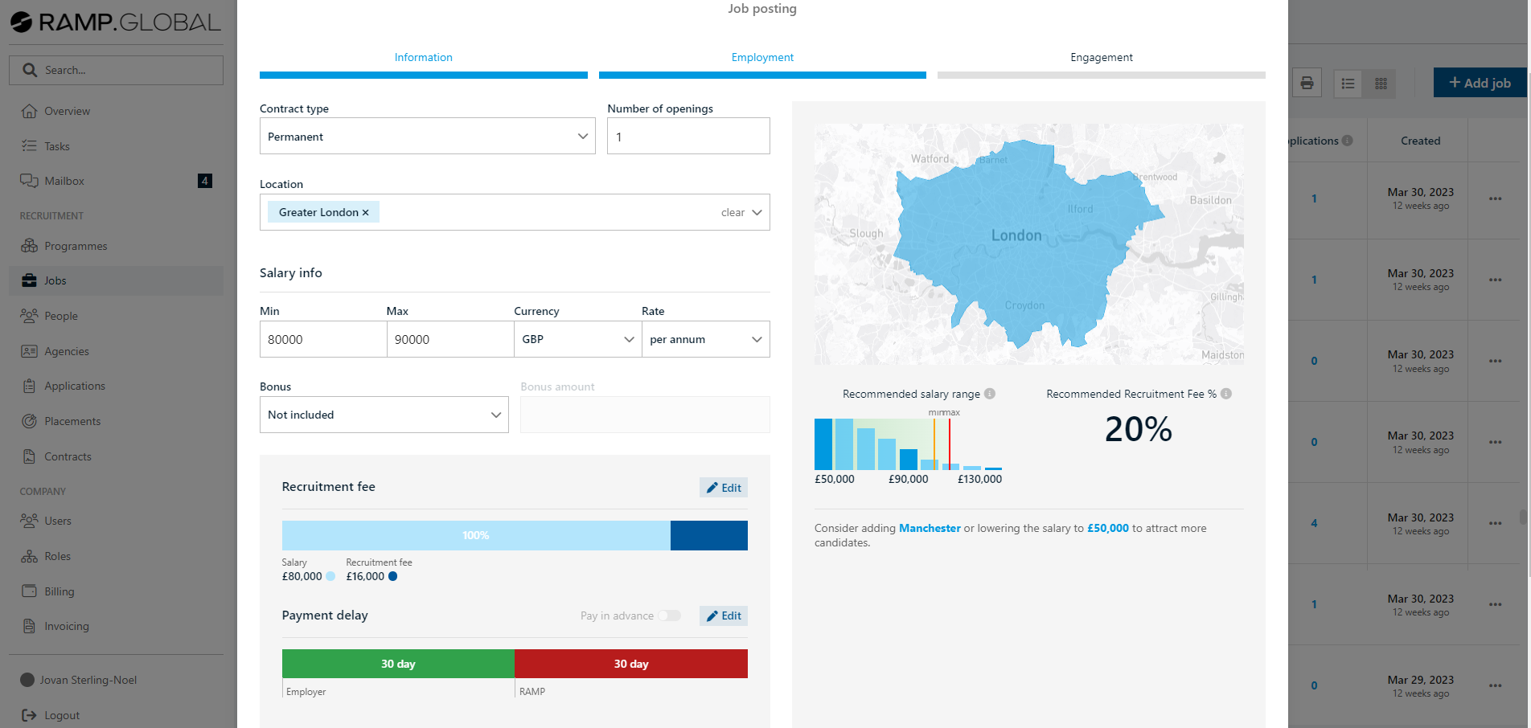The height and width of the screenshot is (728, 1531).
Task: Switch to the Engagement tab
Action: 1101,58
